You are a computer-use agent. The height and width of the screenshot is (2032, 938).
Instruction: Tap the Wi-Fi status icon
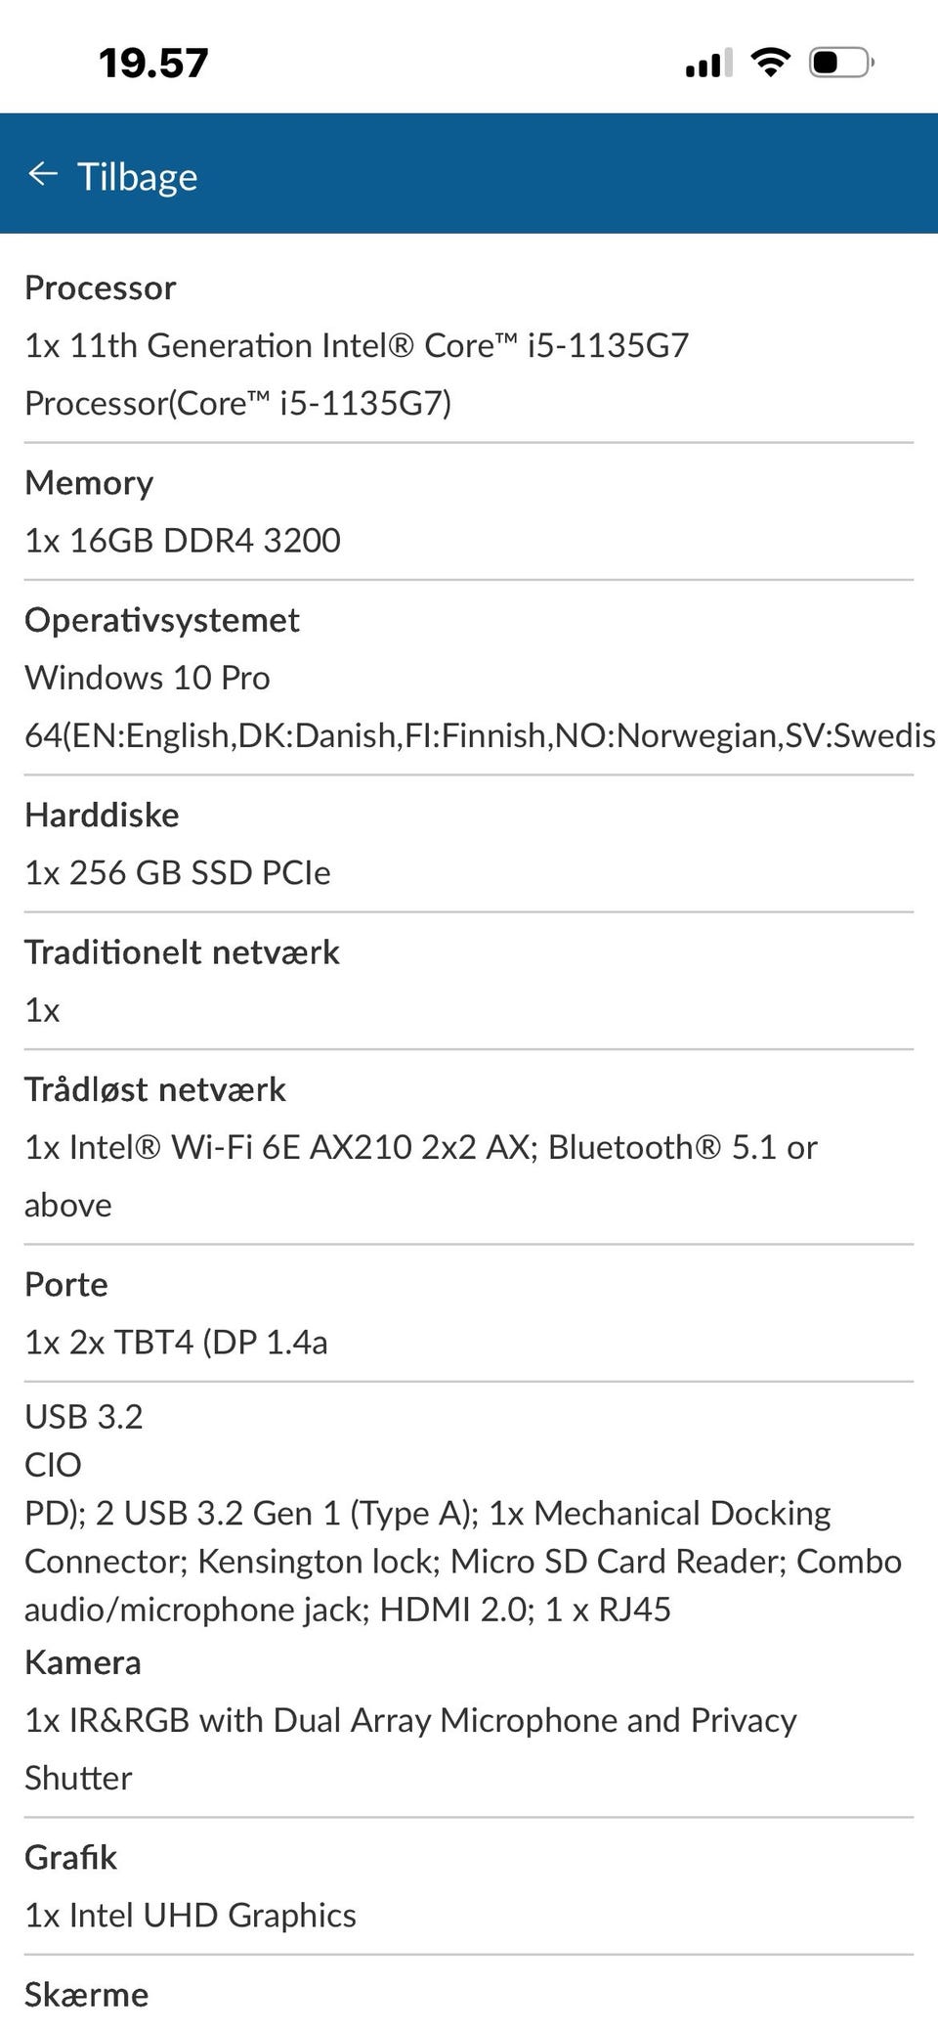(x=770, y=64)
